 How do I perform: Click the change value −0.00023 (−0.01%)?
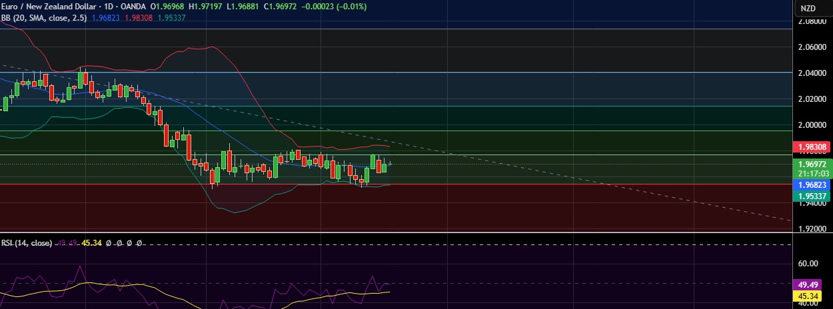335,6
